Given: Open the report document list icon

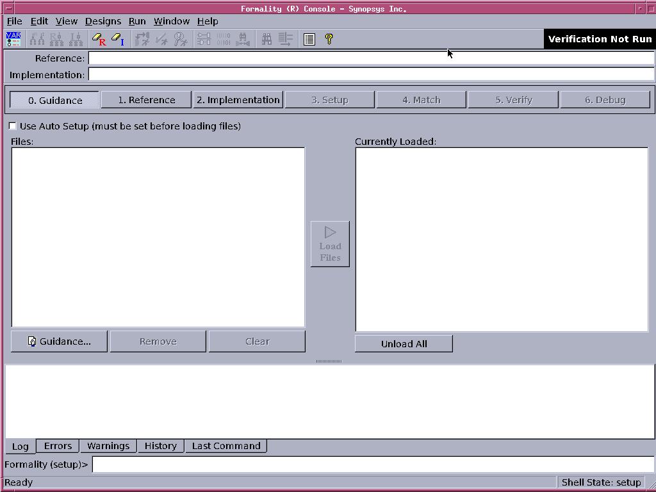Looking at the screenshot, I should pyautogui.click(x=309, y=39).
